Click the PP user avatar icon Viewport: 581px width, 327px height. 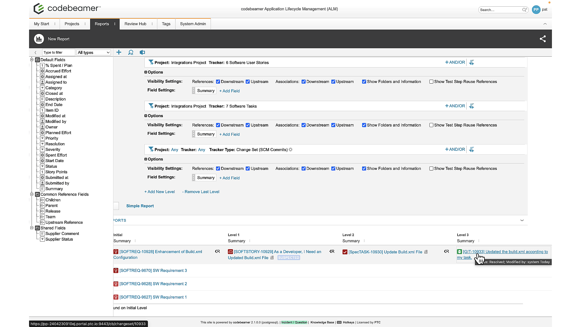[x=536, y=10]
